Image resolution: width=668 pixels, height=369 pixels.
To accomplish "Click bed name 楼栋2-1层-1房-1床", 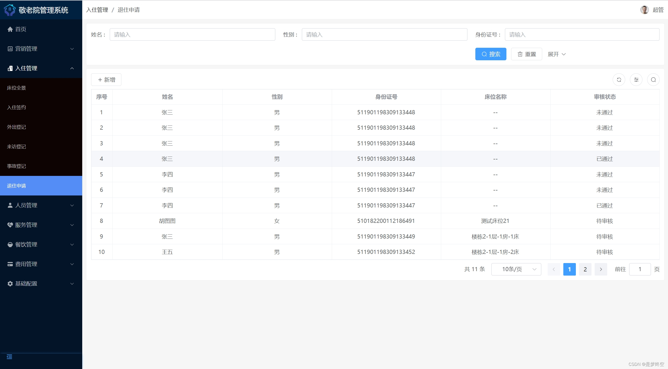I will (495, 237).
